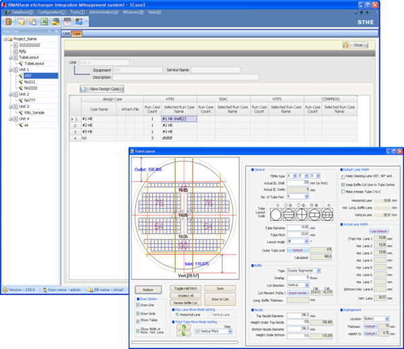404x349 pixels.
Task: Enable Keep Cleaning Lane checkbox
Action: (x=343, y=177)
